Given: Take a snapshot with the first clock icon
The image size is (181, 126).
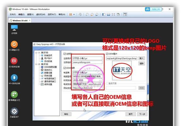Looking at the screenshot, I should [x=87, y=14].
